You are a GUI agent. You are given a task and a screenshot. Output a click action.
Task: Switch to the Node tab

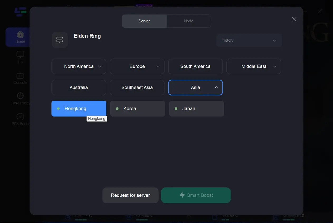[x=188, y=21]
